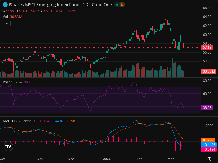The image size is (218, 163).
Task: Click the Dec label on time axis
Action: 71,159
